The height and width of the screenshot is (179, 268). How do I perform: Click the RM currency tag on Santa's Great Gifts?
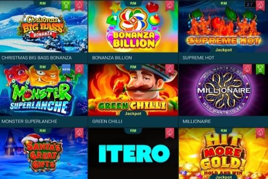click(42, 131)
